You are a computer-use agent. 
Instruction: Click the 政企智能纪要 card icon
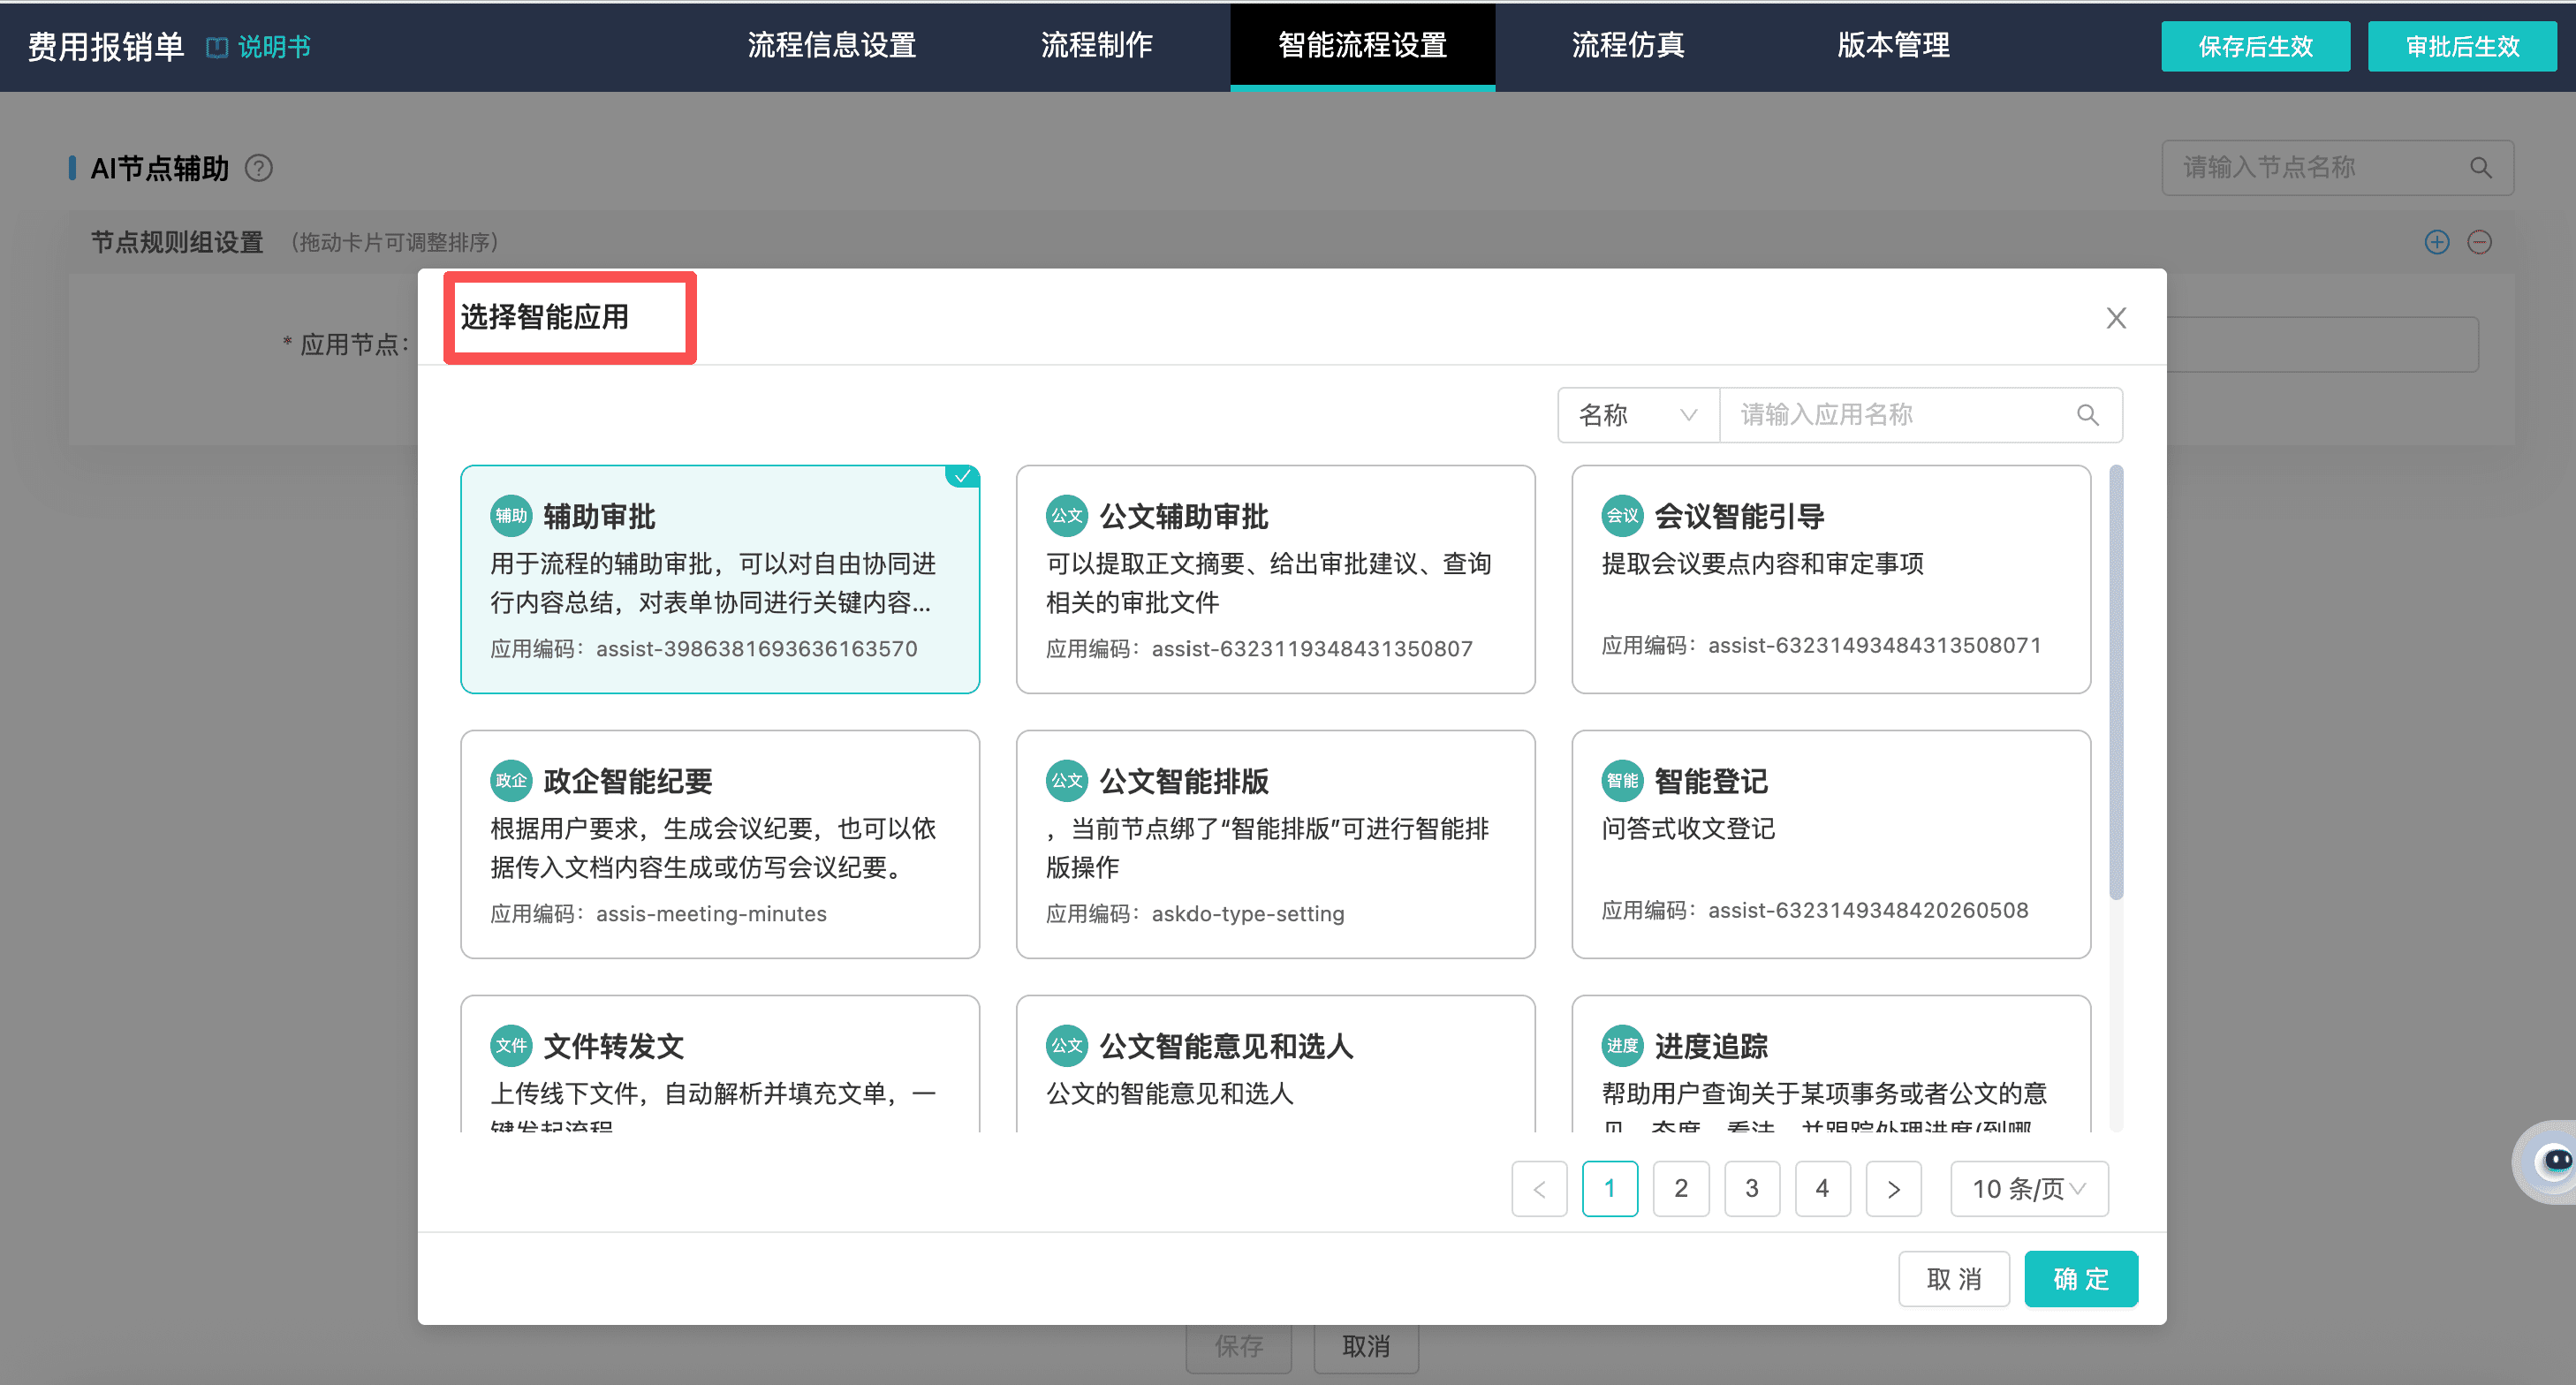[511, 781]
